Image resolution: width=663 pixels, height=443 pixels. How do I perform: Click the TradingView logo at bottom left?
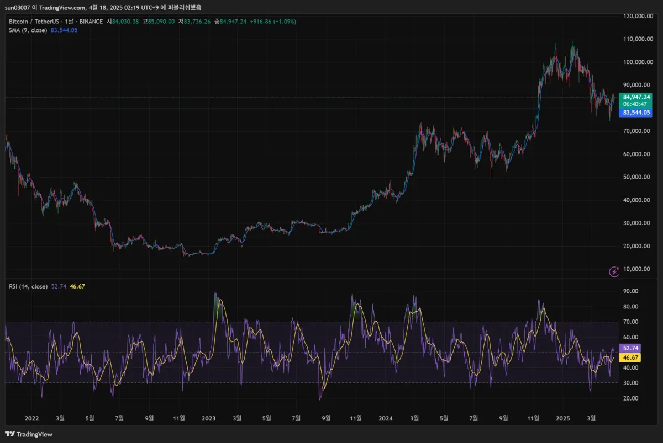(x=29, y=434)
